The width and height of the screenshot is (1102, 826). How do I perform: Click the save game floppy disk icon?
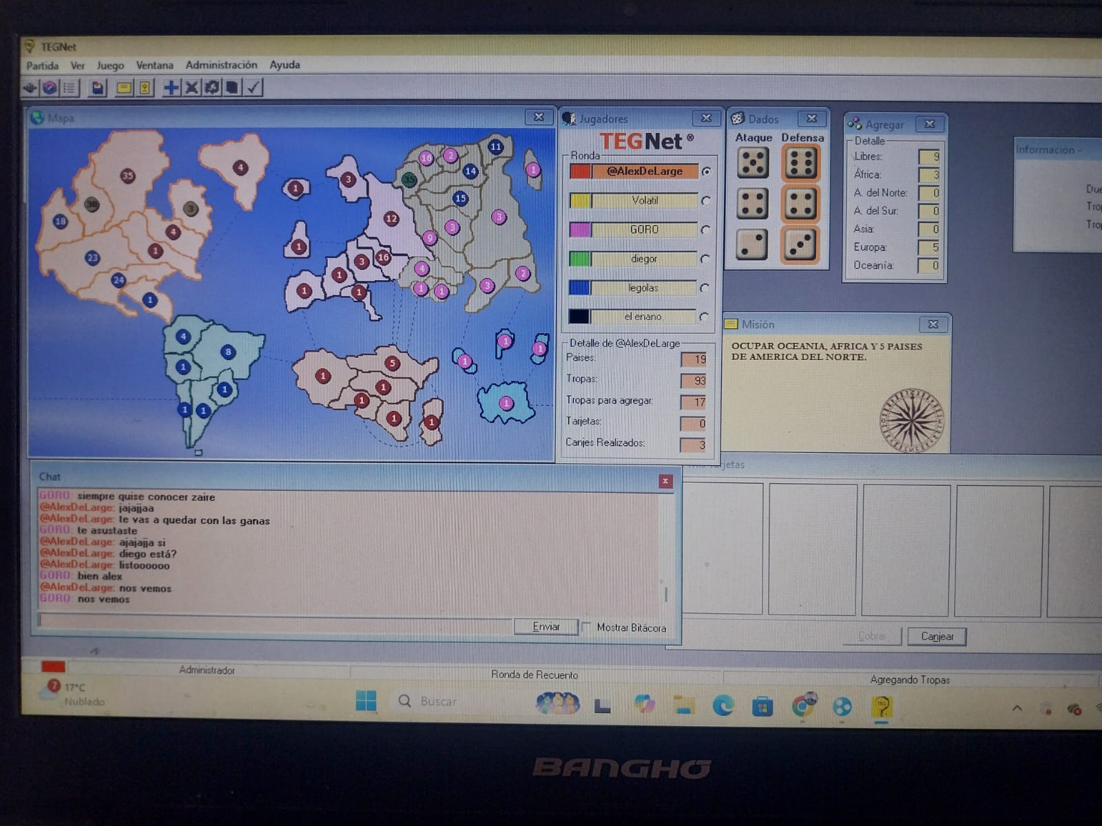coord(98,88)
